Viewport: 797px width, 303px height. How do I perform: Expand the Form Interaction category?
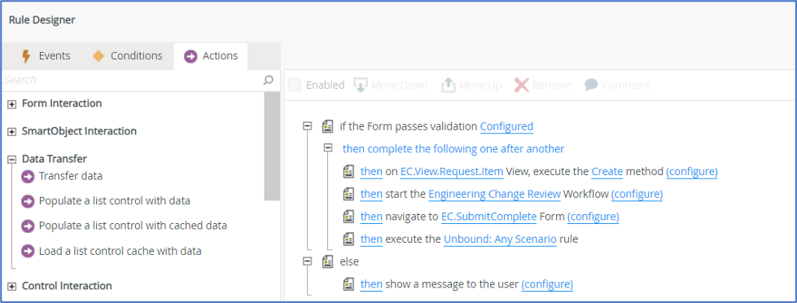point(11,104)
